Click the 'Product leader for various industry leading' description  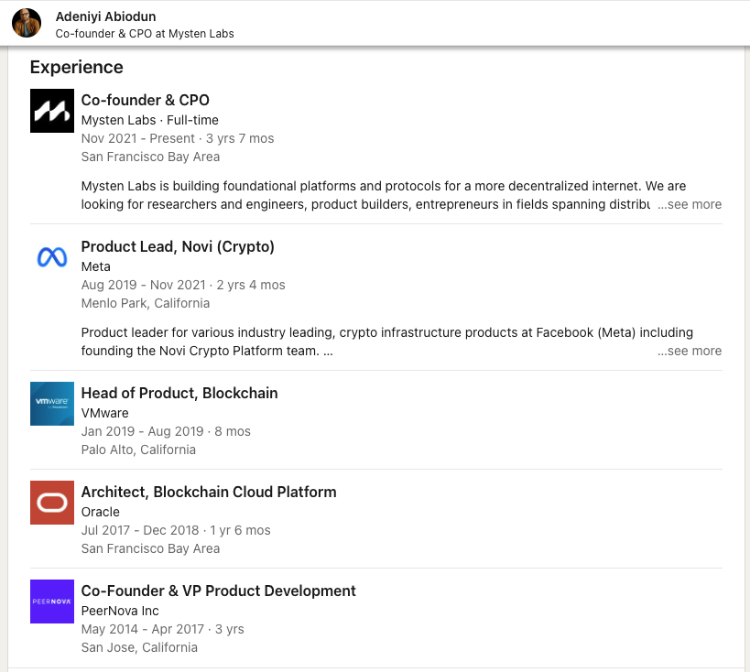tap(387, 341)
